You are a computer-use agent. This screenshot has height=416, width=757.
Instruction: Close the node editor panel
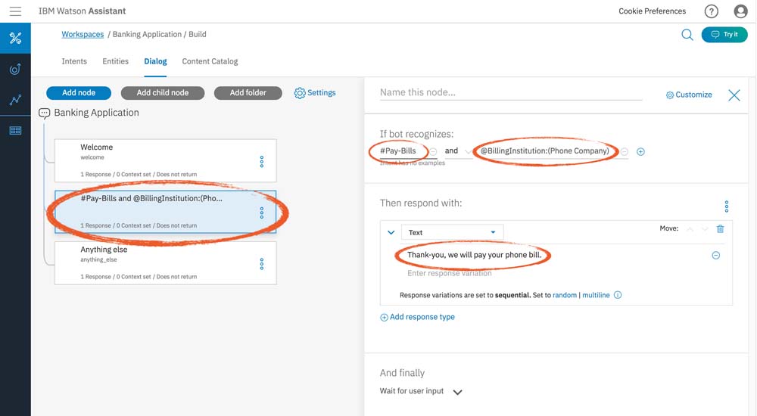click(x=734, y=95)
